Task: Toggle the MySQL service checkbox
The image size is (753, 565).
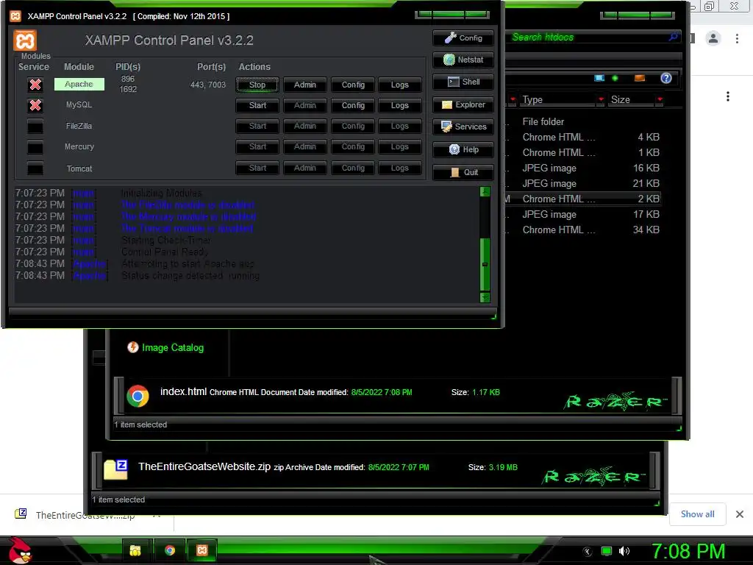Action: coord(35,105)
